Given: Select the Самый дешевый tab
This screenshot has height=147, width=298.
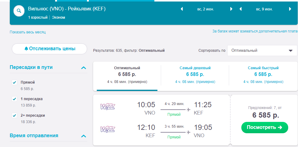Looking at the screenshot, I should pos(195,74).
